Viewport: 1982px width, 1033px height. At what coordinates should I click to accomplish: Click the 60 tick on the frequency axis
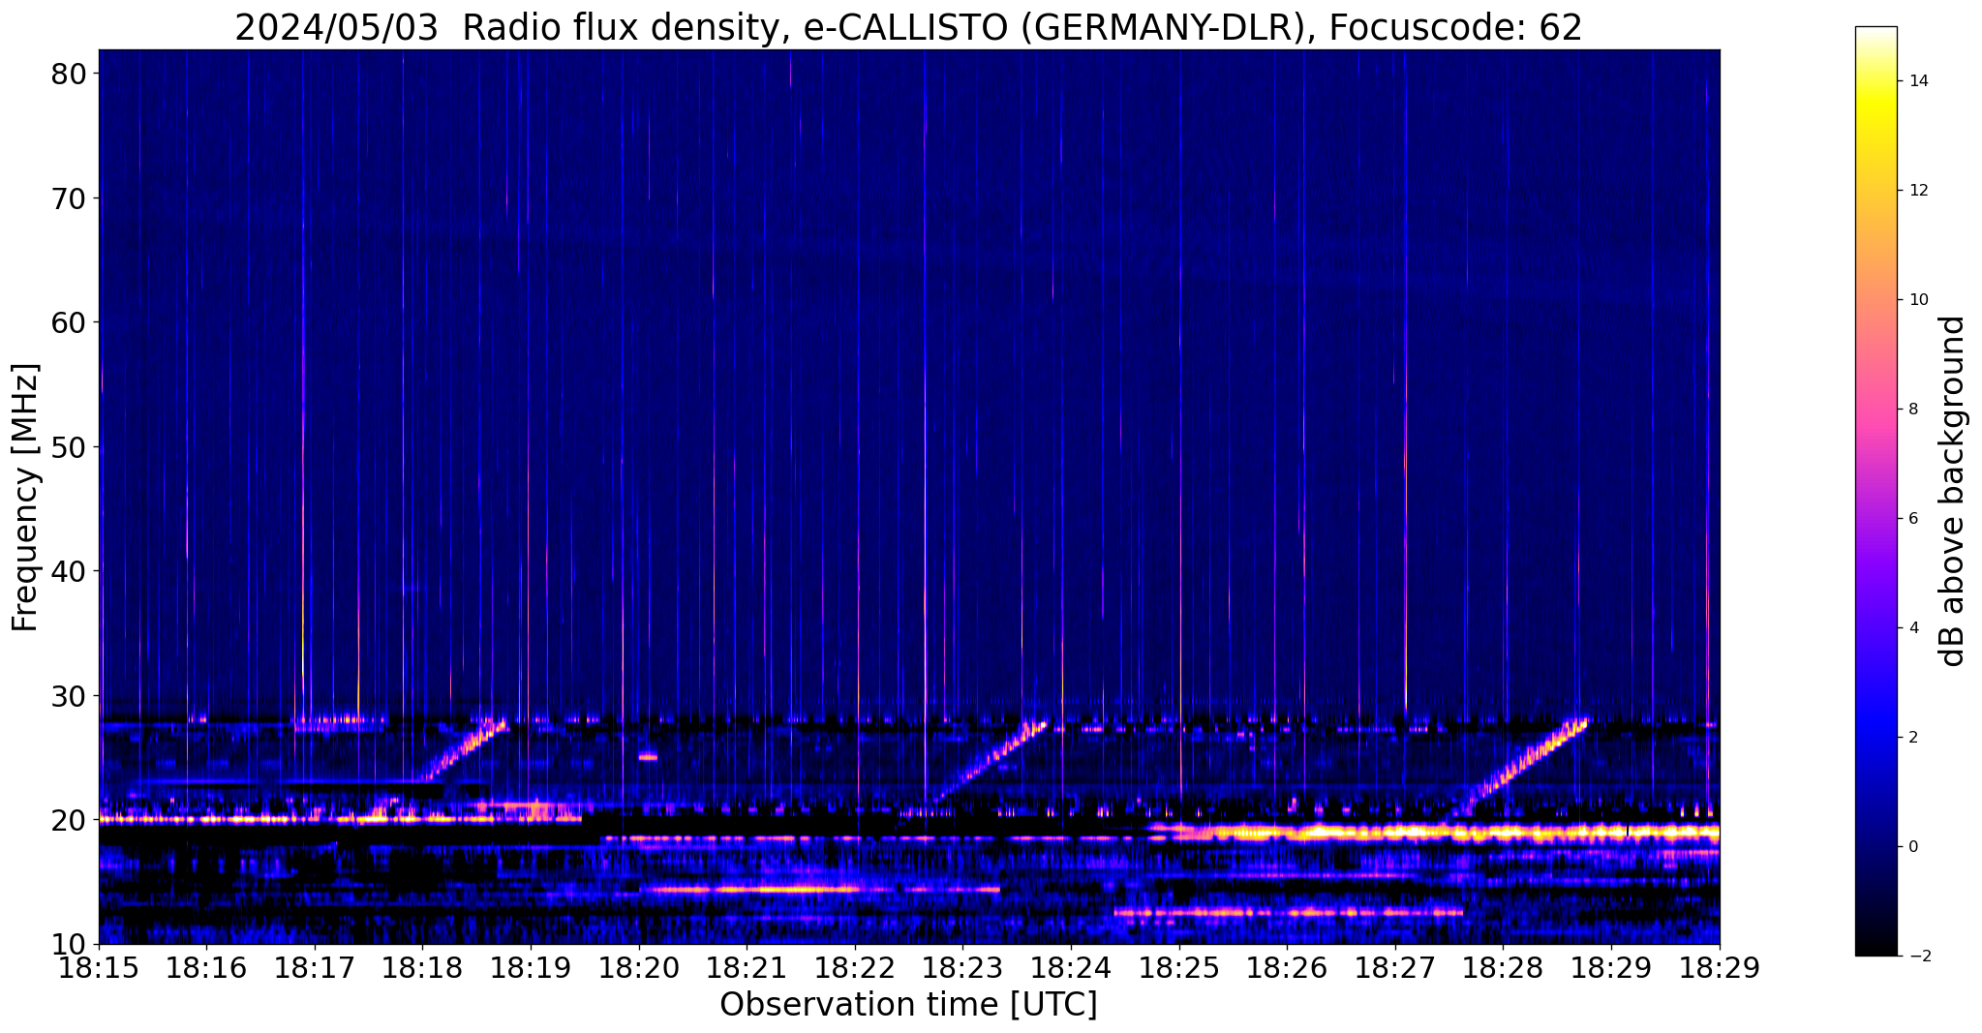(69, 322)
